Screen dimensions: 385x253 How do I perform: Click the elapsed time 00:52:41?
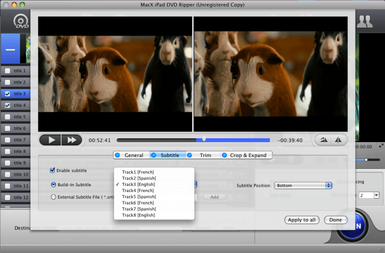pos(100,140)
